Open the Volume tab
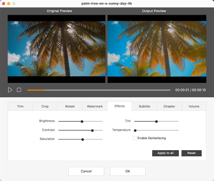214x181 pixels. pyautogui.click(x=194, y=106)
